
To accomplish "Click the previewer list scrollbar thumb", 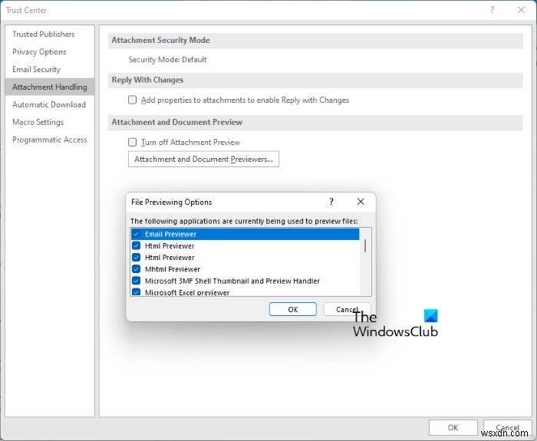I will coord(365,246).
